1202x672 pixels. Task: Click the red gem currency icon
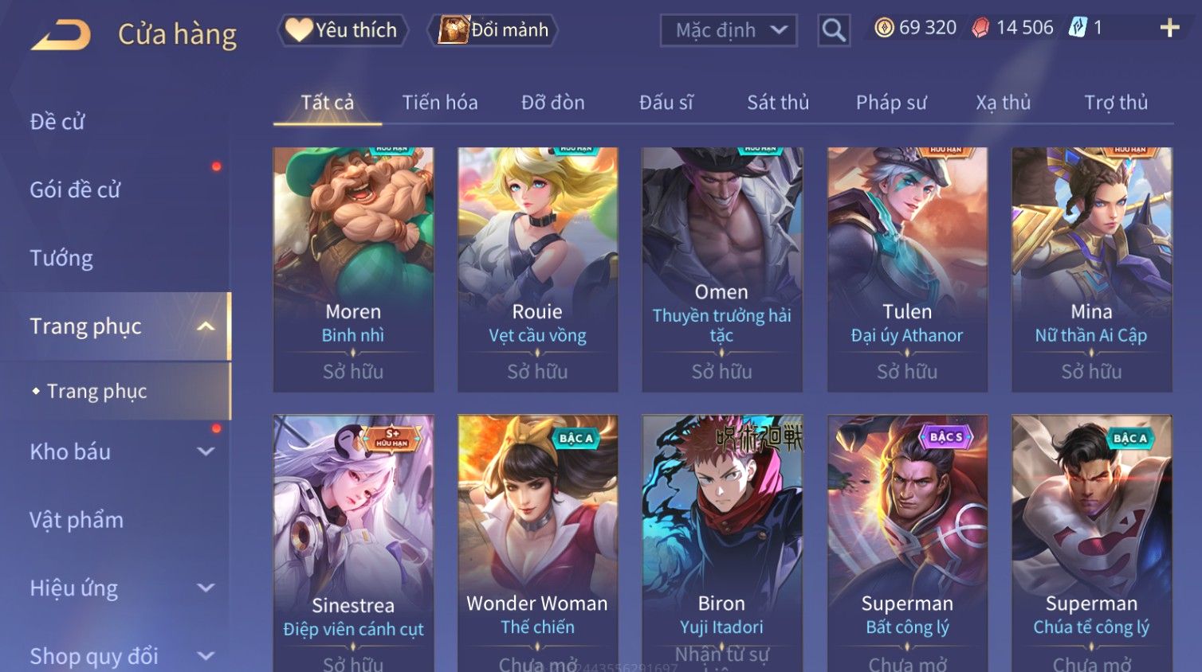(980, 28)
